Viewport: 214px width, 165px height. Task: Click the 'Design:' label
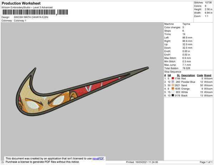(6, 17)
